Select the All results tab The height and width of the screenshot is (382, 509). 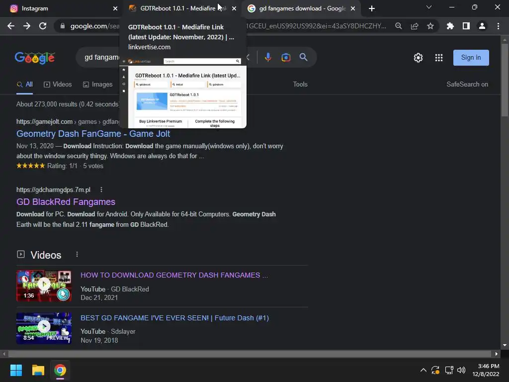pyautogui.click(x=25, y=85)
